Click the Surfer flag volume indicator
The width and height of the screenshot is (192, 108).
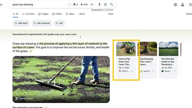coord(75,4)
